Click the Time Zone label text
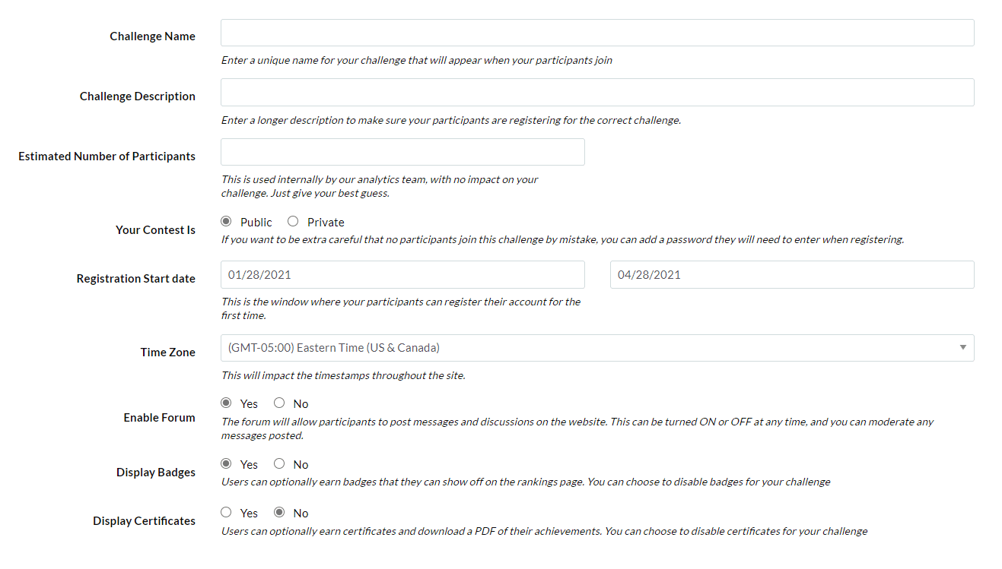 click(x=168, y=352)
